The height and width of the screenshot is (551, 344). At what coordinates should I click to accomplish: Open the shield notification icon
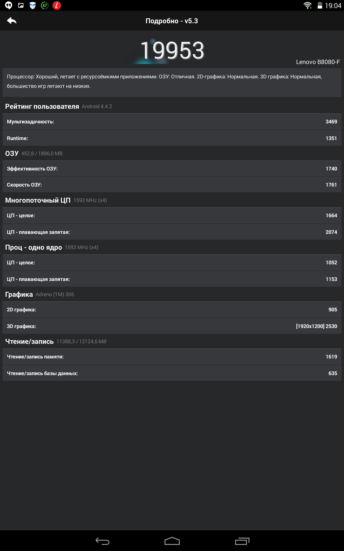(x=33, y=5)
